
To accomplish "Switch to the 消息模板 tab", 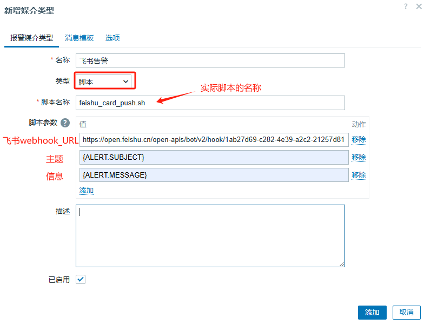I will (79, 38).
